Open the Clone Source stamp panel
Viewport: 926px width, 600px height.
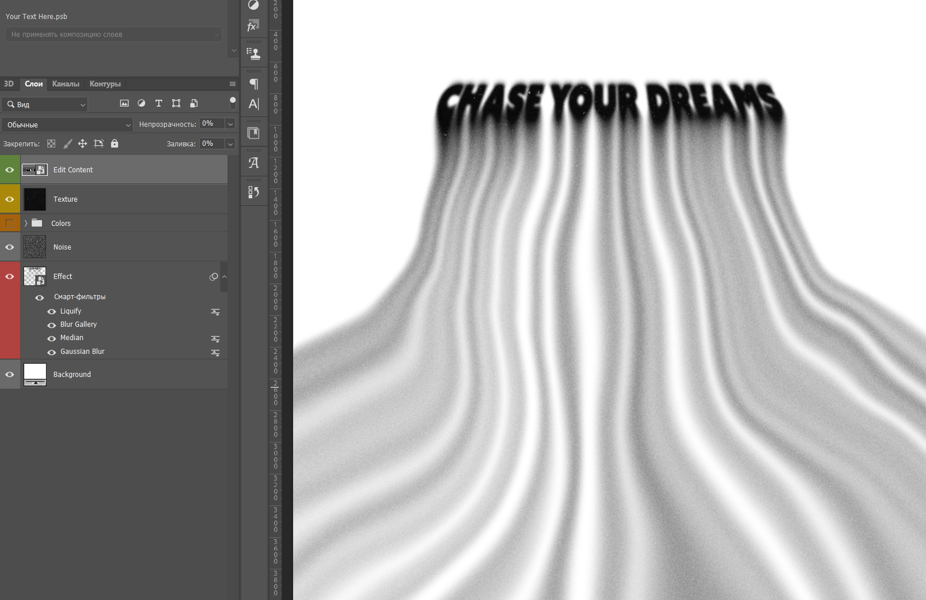point(253,54)
